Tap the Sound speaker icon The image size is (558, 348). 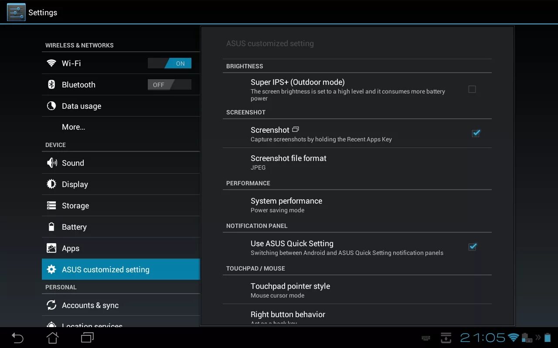pos(51,163)
